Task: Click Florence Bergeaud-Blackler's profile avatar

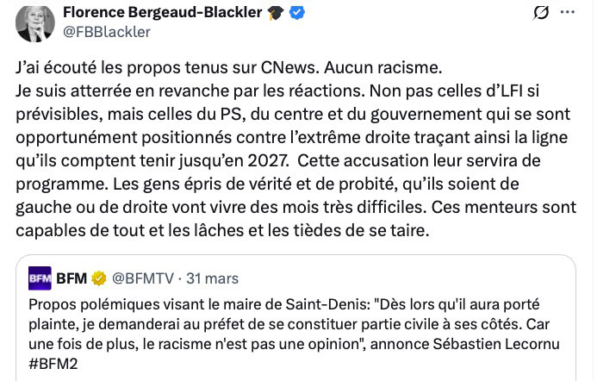Action: coord(33,22)
